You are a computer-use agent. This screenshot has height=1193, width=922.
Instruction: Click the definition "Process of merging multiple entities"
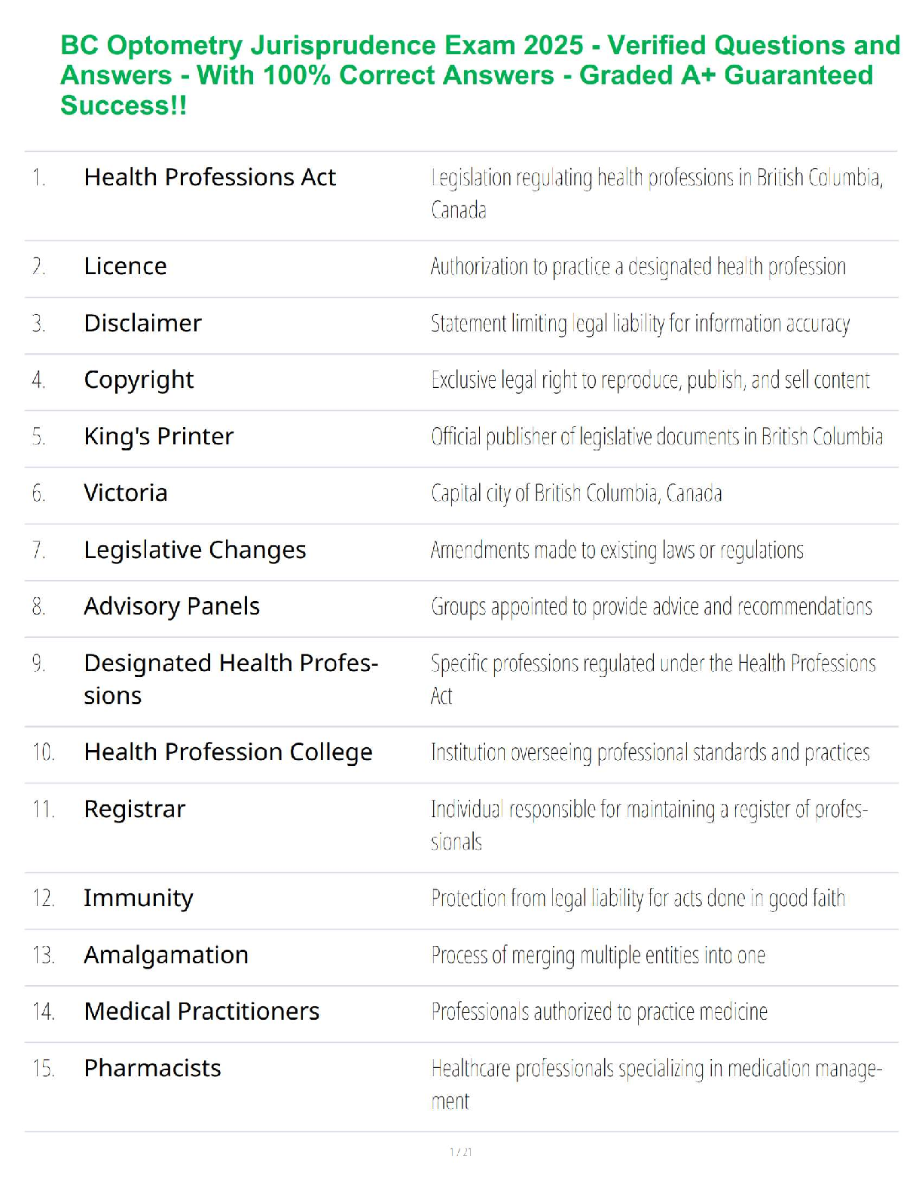(598, 955)
